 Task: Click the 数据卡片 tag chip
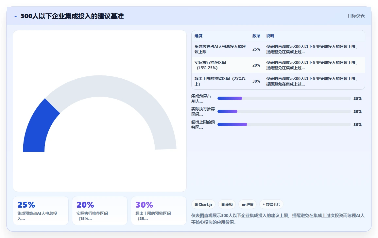click(271, 204)
